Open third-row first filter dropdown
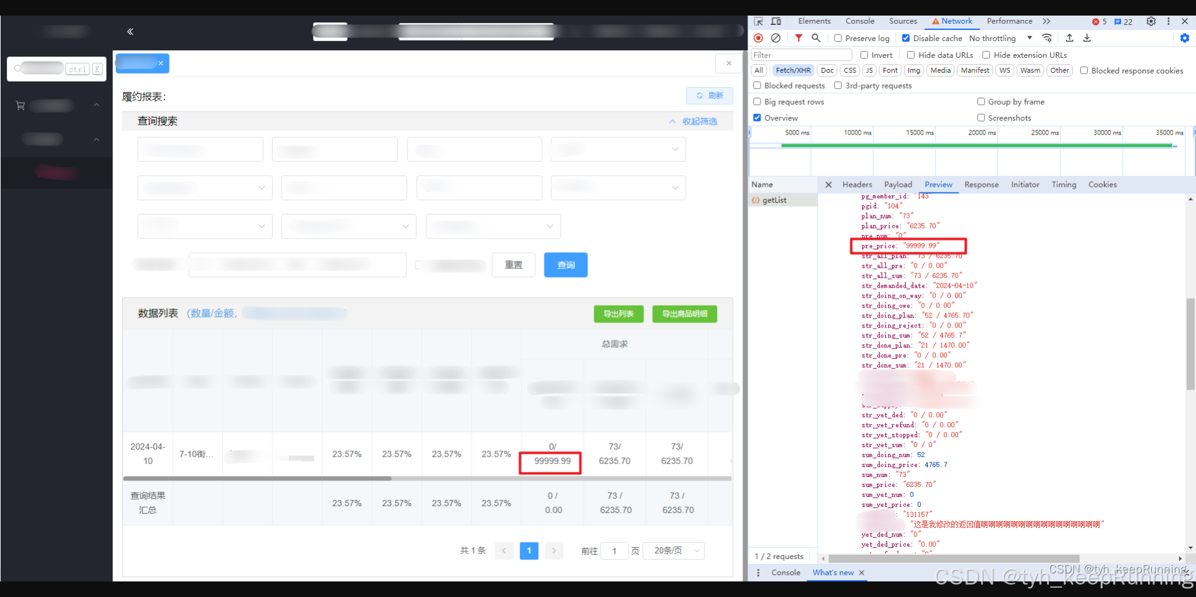This screenshot has height=597, width=1196. coord(205,227)
